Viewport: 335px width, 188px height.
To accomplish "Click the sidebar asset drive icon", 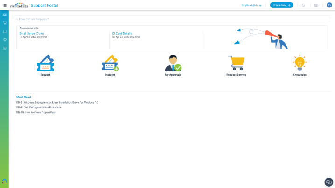I will [x=5, y=32].
